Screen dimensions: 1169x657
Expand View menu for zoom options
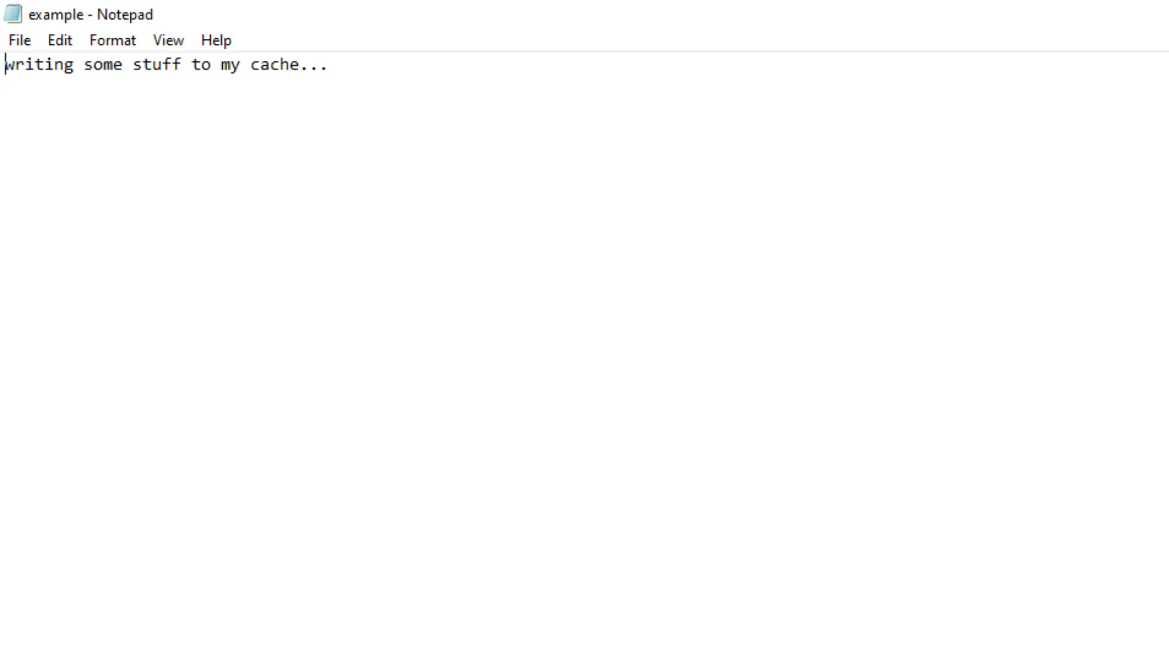pyautogui.click(x=169, y=40)
